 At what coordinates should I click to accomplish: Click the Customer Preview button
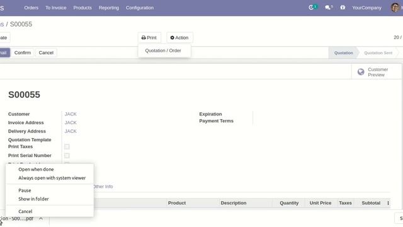pos(377,72)
